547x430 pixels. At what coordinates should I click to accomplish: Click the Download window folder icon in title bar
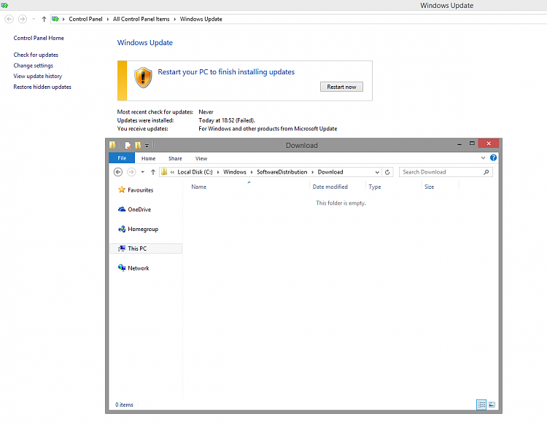(112, 145)
